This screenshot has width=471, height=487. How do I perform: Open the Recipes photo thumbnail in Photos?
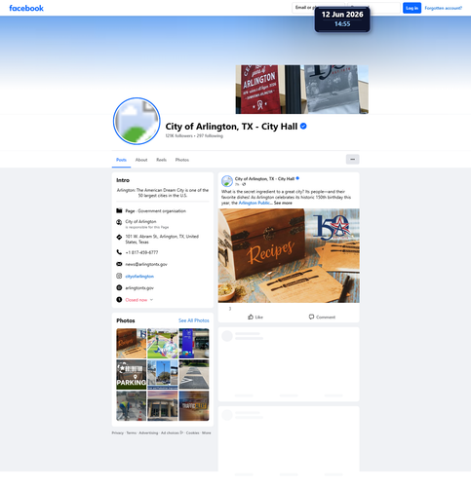(x=132, y=343)
